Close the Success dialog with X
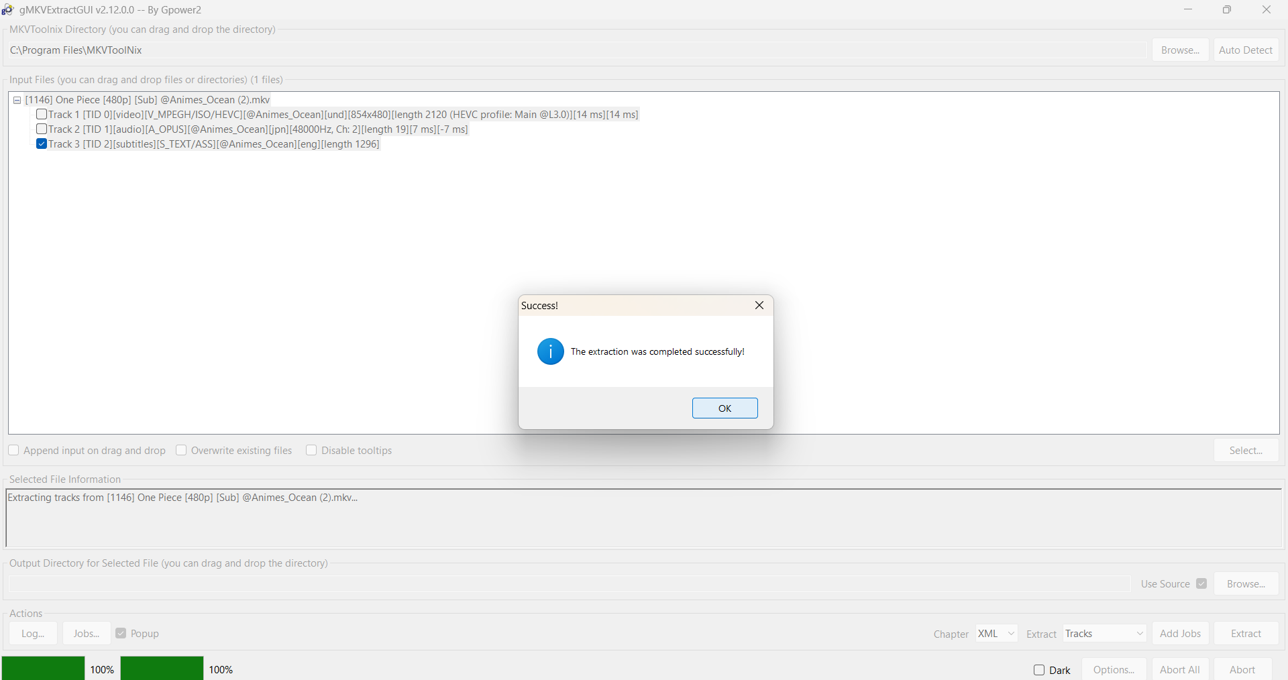This screenshot has height=680, width=1288. pos(759,305)
